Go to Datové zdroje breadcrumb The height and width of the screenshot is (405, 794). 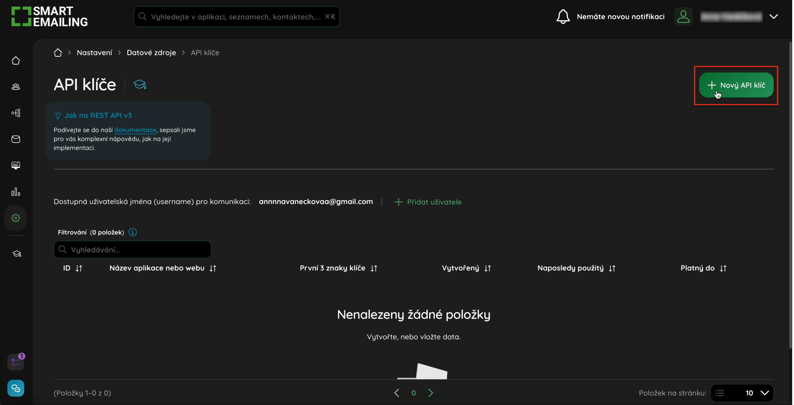click(151, 53)
